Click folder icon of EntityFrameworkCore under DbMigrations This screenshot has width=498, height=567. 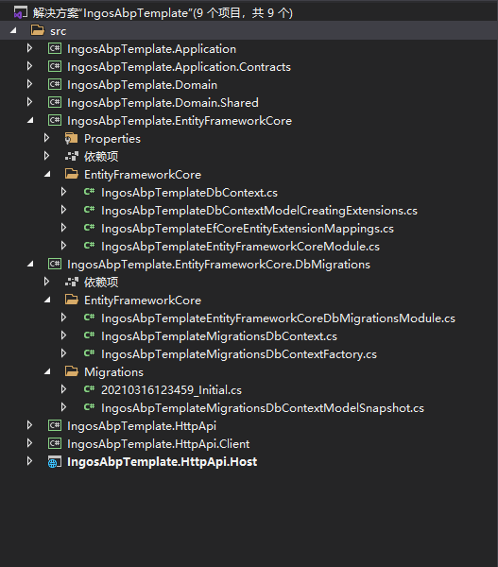pyautogui.click(x=72, y=300)
